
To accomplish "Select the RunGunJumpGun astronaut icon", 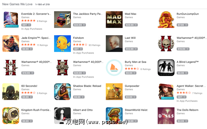I will tap(166, 20).
